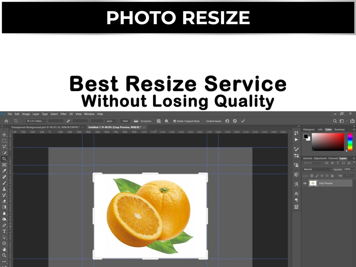Open the Search magnifier icon
The image size is (356, 267).
335,121
